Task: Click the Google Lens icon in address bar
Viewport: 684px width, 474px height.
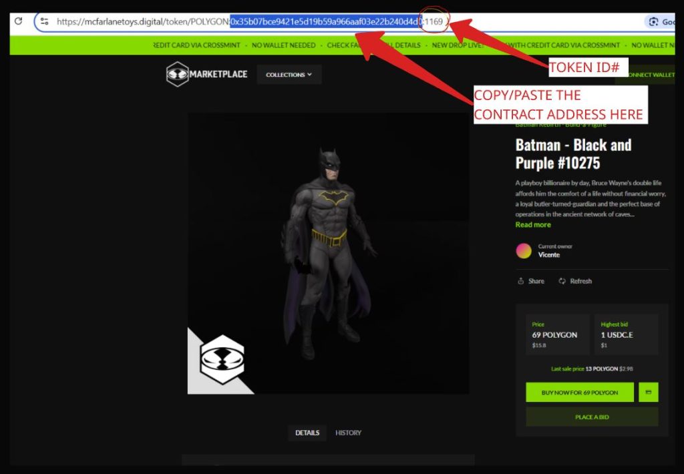Action: pyautogui.click(x=653, y=21)
